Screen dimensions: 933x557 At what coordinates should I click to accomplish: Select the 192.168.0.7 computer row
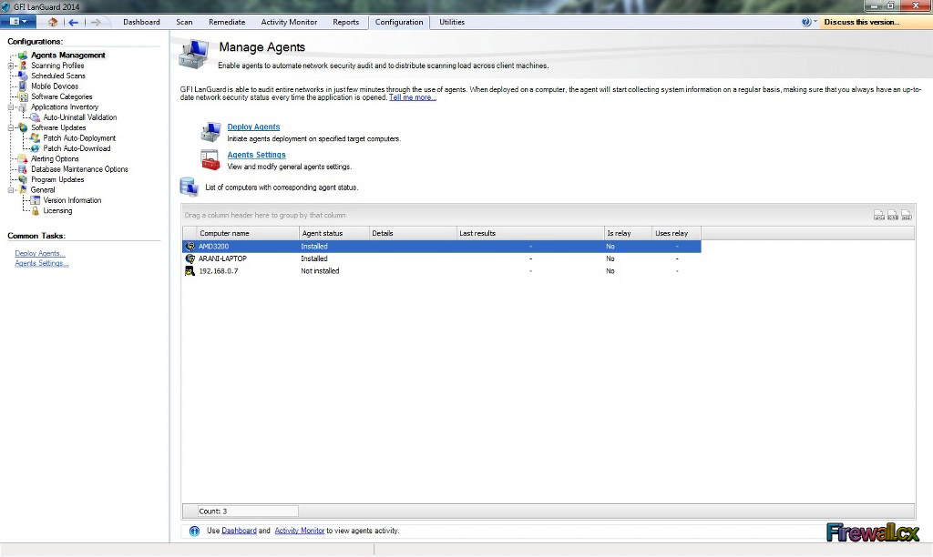point(442,271)
